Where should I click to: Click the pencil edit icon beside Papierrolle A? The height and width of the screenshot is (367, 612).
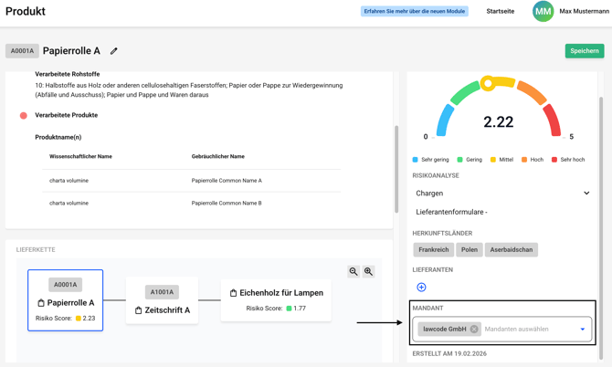tap(114, 51)
